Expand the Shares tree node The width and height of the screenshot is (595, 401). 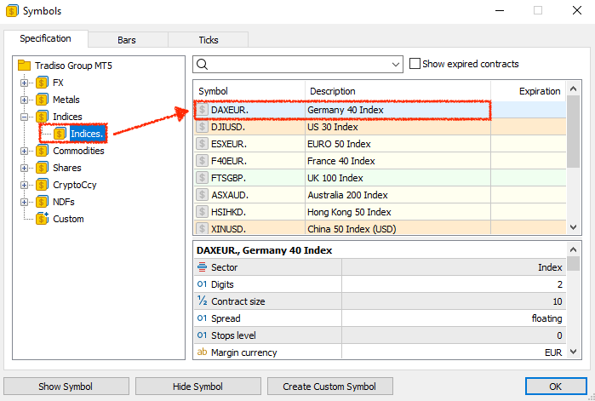pyautogui.click(x=25, y=168)
